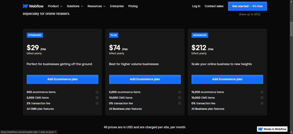The width and height of the screenshot is (293, 134).
Task: Click 'Scale your online business to new heights'
Action: point(222,64)
